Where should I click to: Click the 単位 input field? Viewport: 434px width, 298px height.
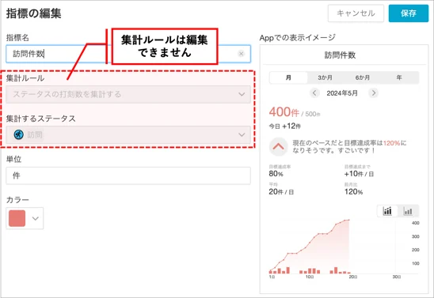pos(128,175)
